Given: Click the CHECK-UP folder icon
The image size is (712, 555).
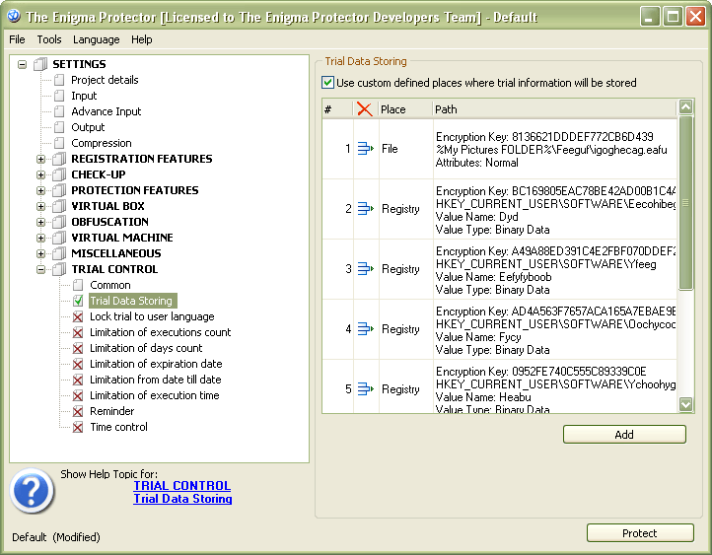Looking at the screenshot, I should click(x=59, y=174).
